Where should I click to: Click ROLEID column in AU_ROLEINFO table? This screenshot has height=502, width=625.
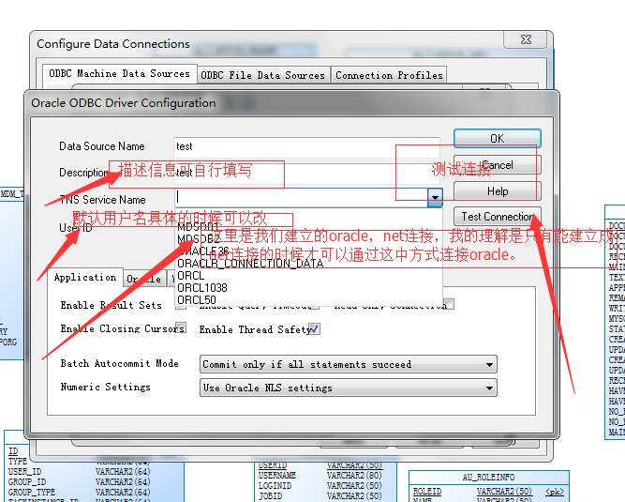tap(427, 492)
